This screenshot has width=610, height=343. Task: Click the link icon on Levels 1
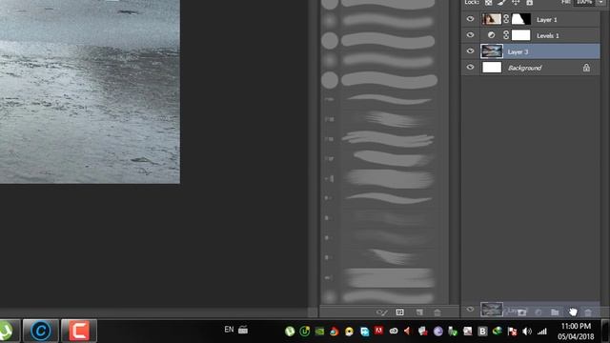click(506, 35)
